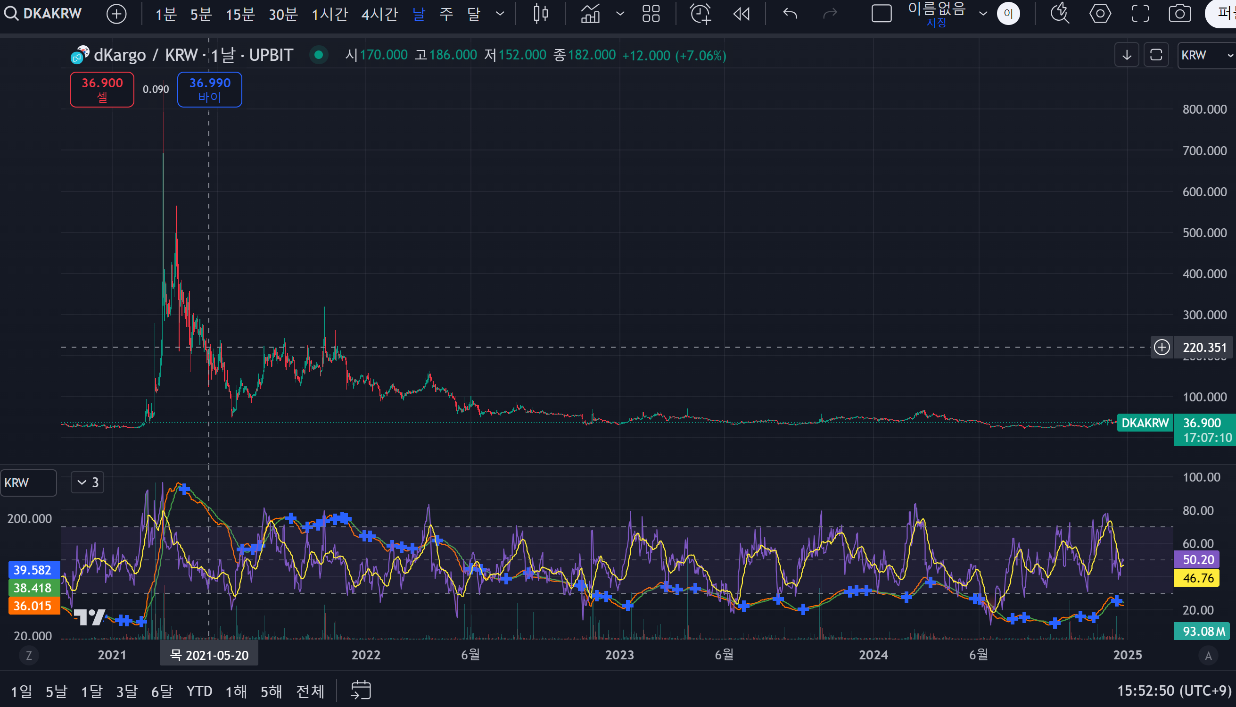Select the 5분 timeframe

click(x=201, y=14)
